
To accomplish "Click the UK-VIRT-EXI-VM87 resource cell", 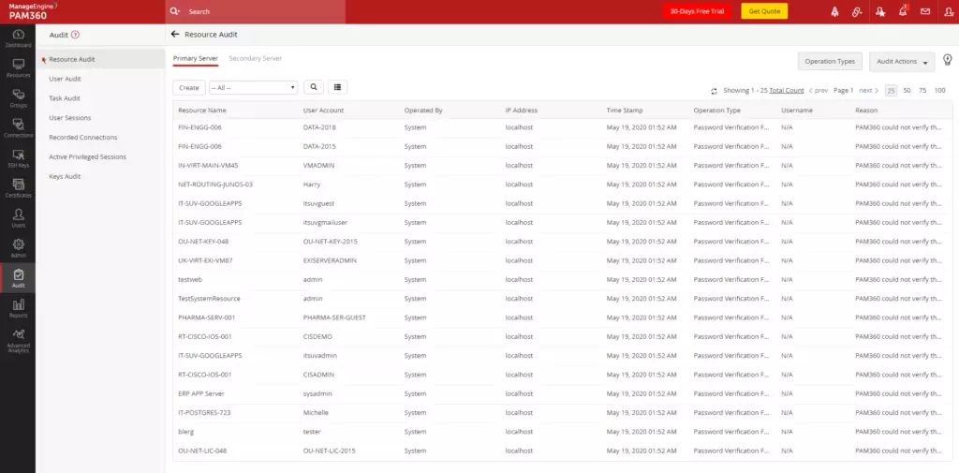I will [205, 260].
